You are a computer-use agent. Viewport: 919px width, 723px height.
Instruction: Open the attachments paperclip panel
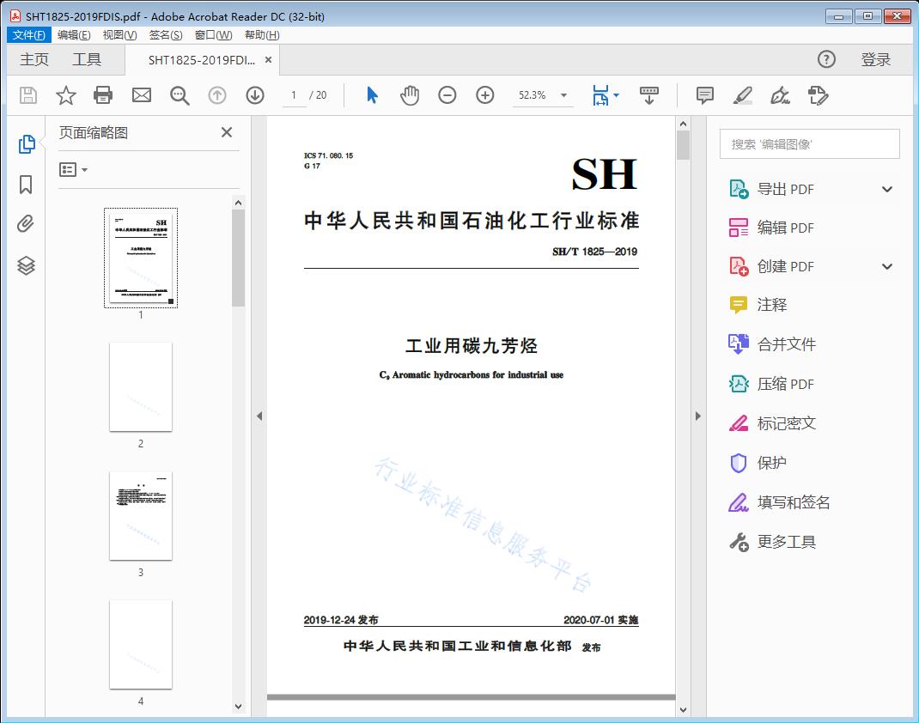coord(26,225)
